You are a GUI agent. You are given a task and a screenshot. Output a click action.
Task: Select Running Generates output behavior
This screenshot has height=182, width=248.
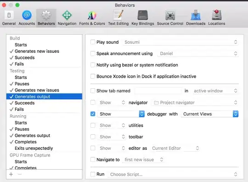click(44, 136)
